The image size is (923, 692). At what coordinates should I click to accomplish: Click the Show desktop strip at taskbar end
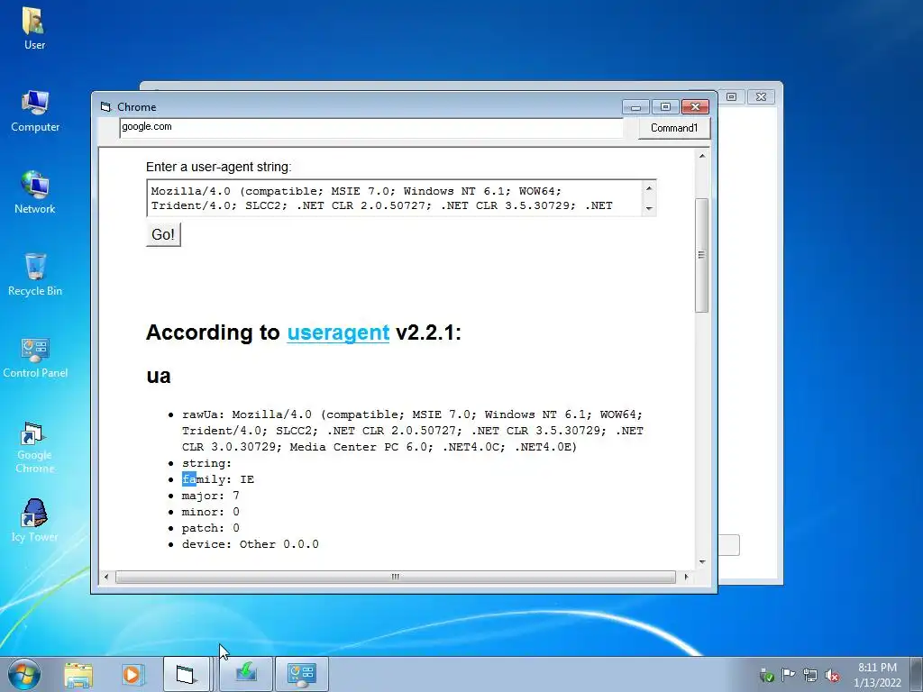click(x=917, y=674)
